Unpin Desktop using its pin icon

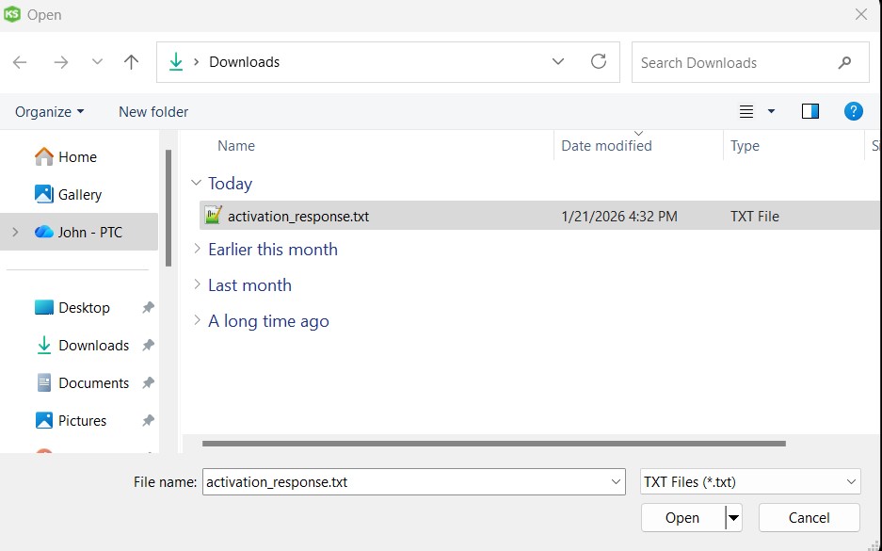(148, 308)
